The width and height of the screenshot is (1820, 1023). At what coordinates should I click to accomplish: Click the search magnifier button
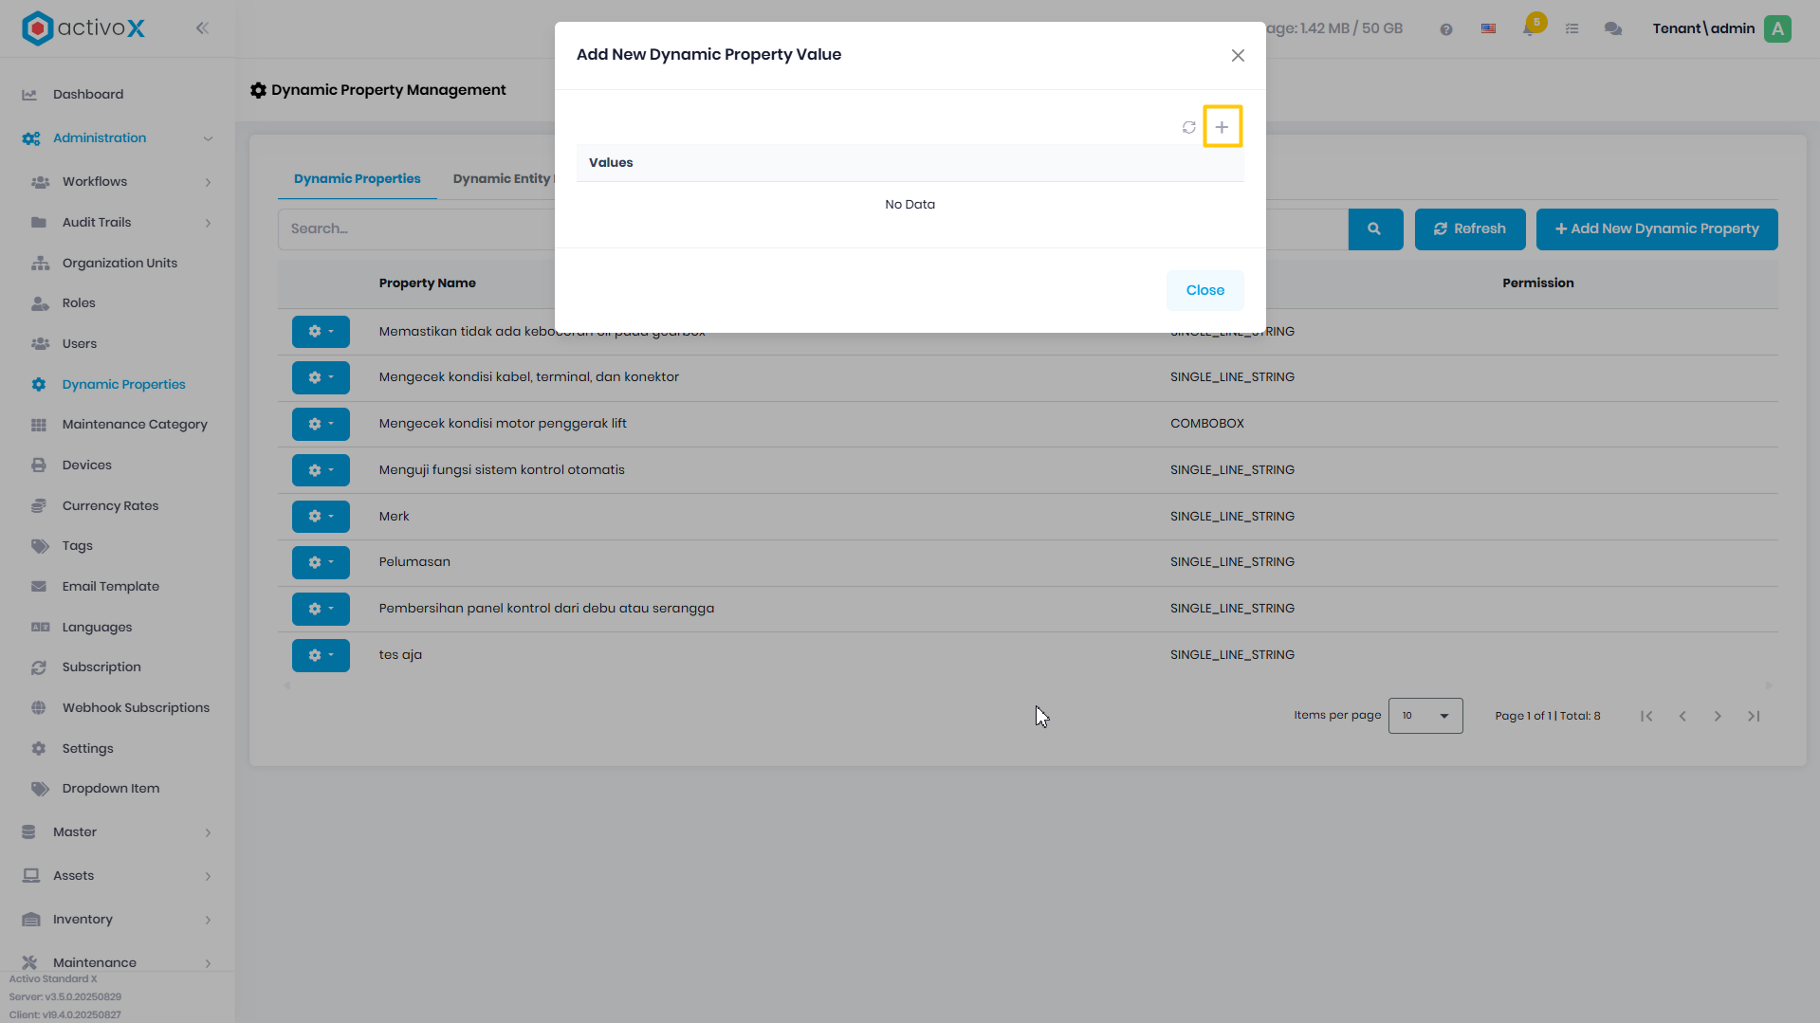(1374, 229)
